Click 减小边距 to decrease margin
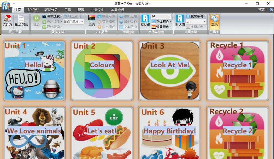 coord(128,22)
